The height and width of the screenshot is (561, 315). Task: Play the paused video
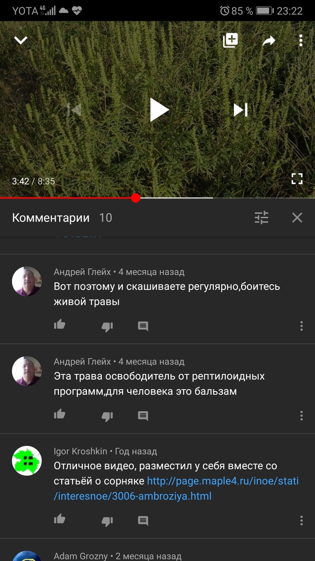tap(159, 110)
